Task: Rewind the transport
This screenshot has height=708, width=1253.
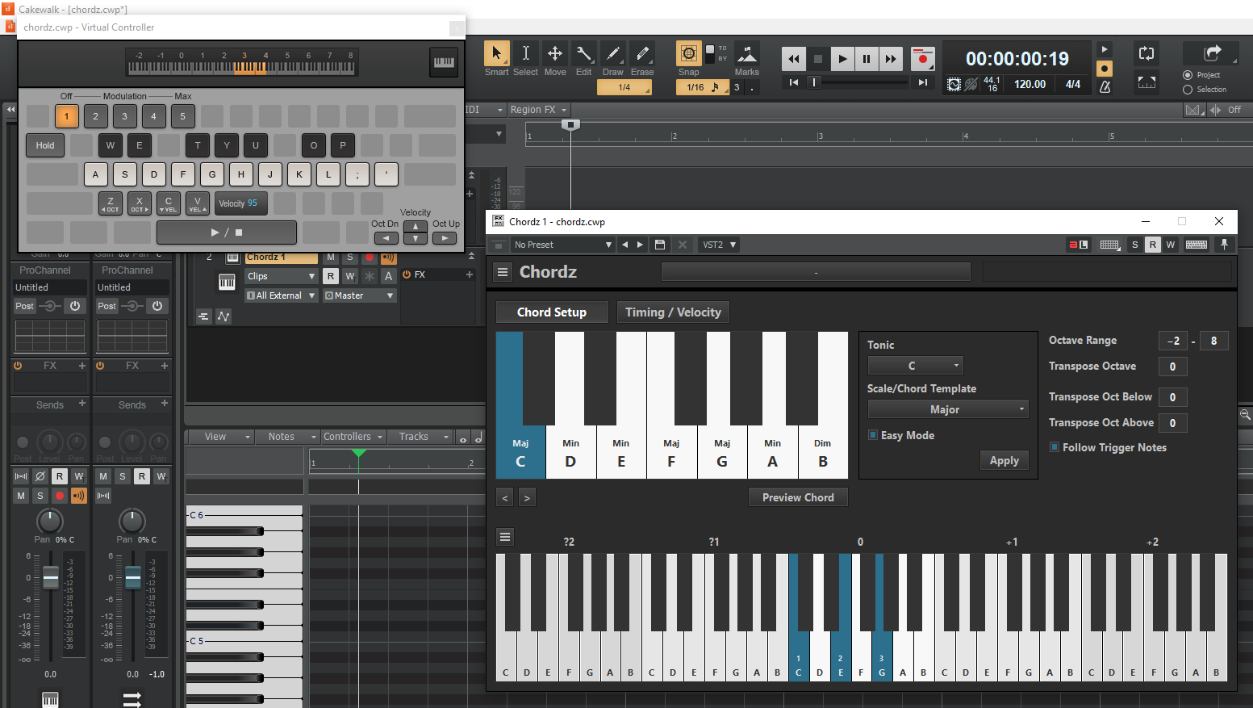Action: click(794, 58)
